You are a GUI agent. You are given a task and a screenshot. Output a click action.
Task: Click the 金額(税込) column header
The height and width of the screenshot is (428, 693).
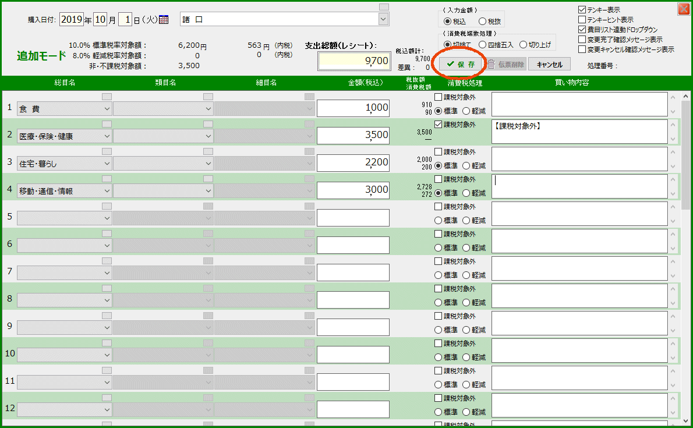click(x=366, y=83)
